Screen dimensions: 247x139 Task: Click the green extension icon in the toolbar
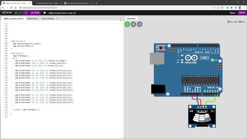click(x=227, y=8)
